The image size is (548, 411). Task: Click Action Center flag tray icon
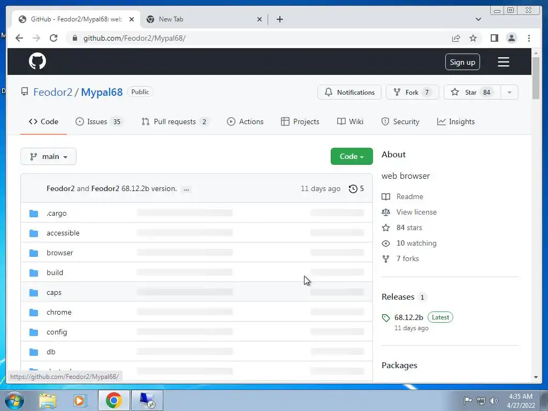point(467,400)
